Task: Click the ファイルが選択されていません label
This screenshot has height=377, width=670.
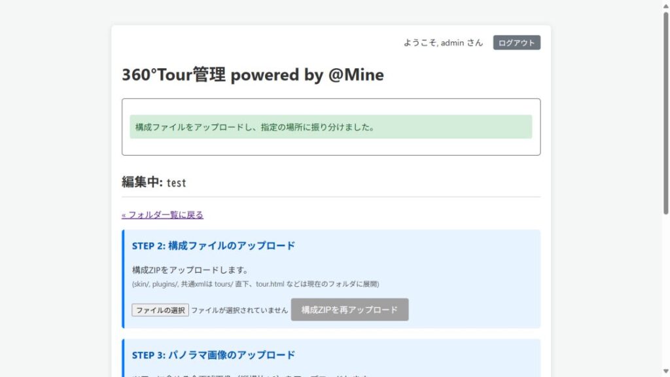Action: click(x=239, y=310)
